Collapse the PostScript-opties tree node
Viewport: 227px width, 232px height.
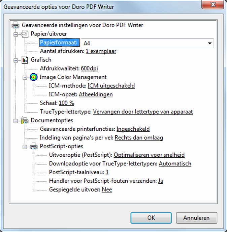click(25, 147)
